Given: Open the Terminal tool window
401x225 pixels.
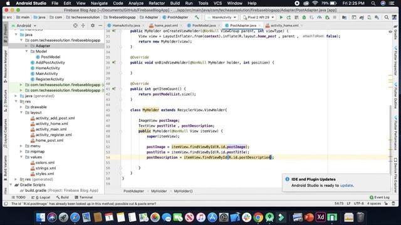Looking at the screenshot, I should (x=83, y=197).
